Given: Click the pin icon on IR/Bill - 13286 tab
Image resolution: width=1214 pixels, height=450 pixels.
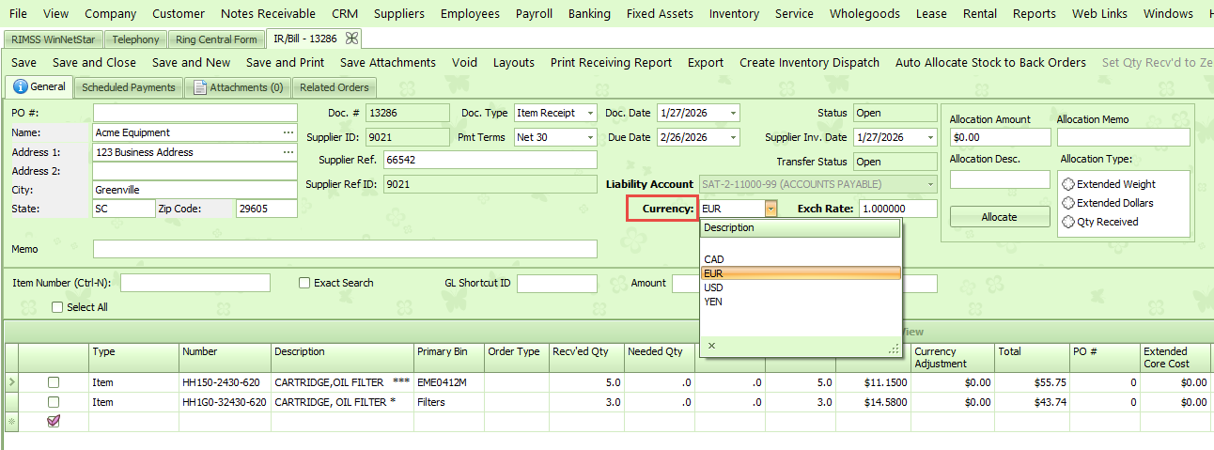Looking at the screenshot, I should pos(352,39).
